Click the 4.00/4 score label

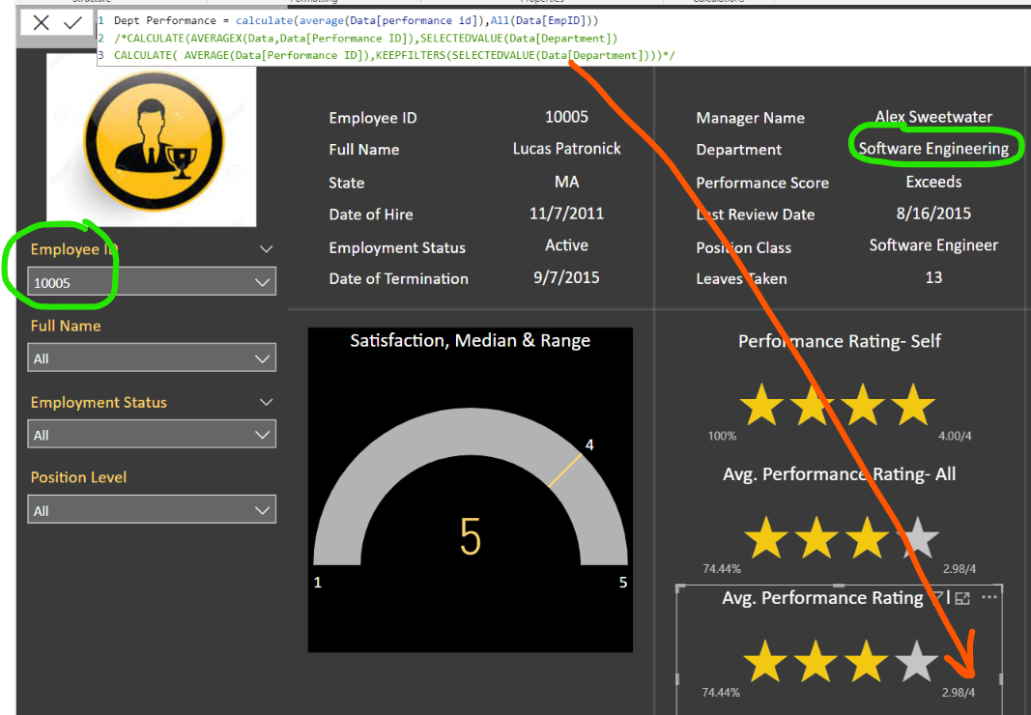click(954, 436)
